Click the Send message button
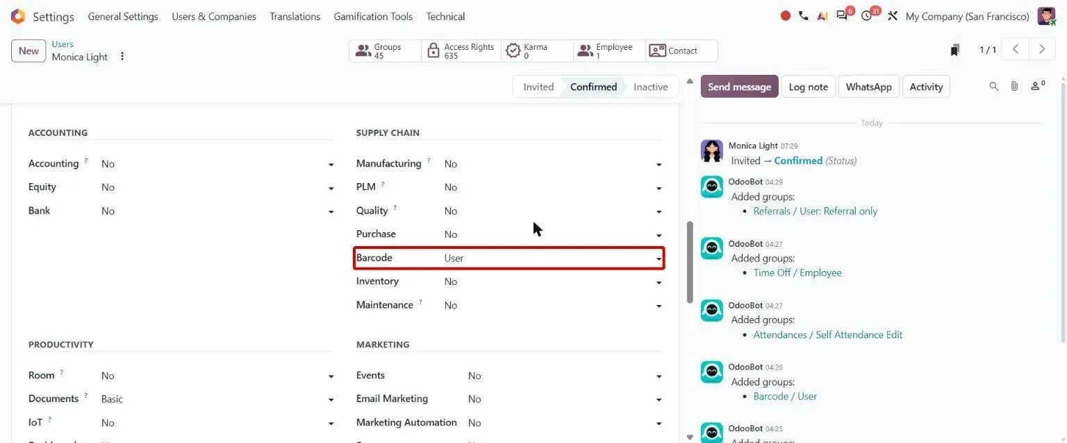This screenshot has height=443, width=1067. 739,87
